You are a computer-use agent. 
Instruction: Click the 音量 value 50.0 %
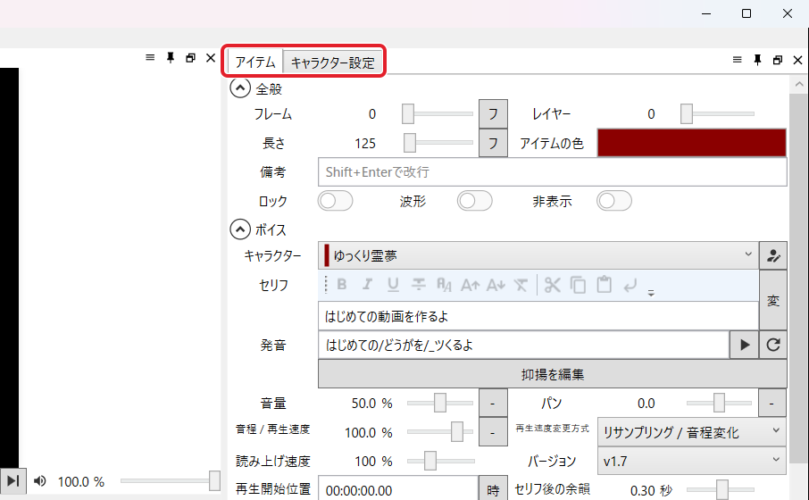pyautogui.click(x=372, y=403)
